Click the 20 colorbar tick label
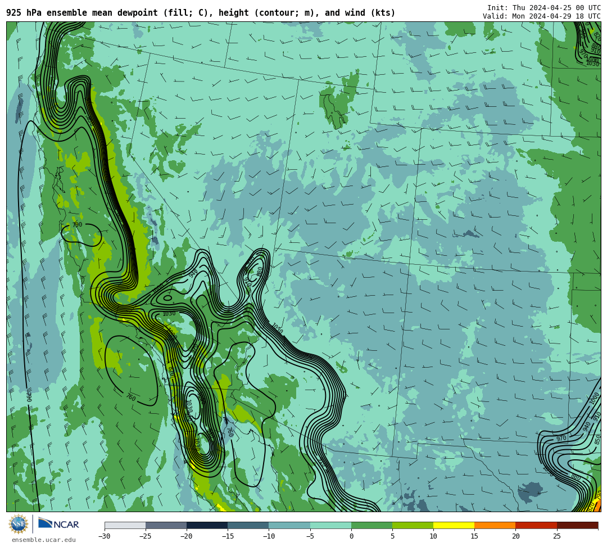The height and width of the screenshot is (547, 607). 515,536
